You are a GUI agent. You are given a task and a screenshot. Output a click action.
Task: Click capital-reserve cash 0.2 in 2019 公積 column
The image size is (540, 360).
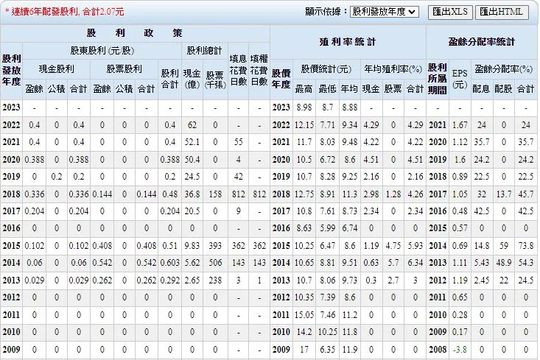tap(57, 177)
